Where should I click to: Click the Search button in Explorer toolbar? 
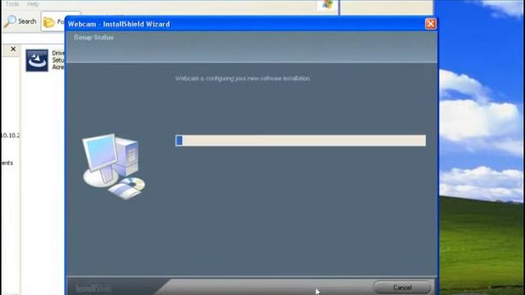point(21,21)
